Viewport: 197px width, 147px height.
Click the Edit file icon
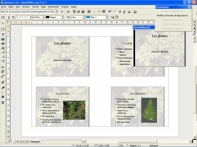68,11
